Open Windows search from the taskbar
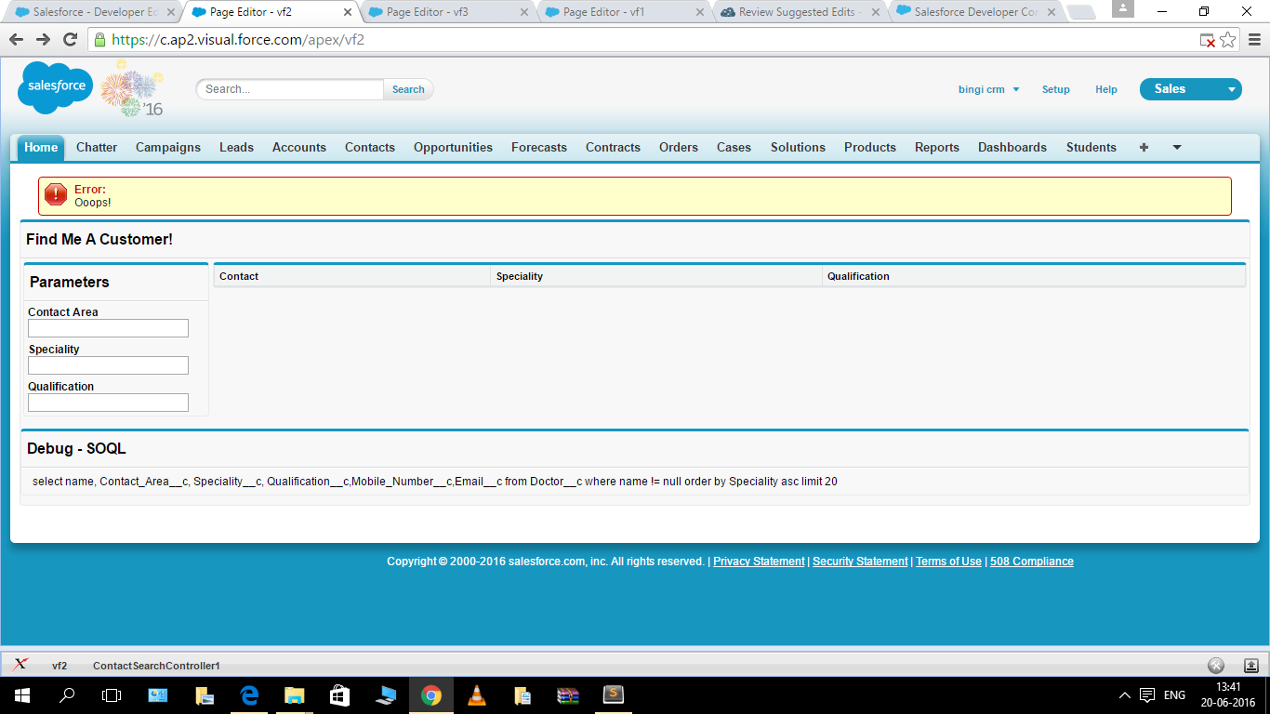Viewport: 1270px width, 714px height. pyautogui.click(x=67, y=695)
